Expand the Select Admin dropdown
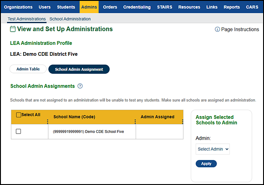This screenshot has height=185, width=264. point(213,149)
